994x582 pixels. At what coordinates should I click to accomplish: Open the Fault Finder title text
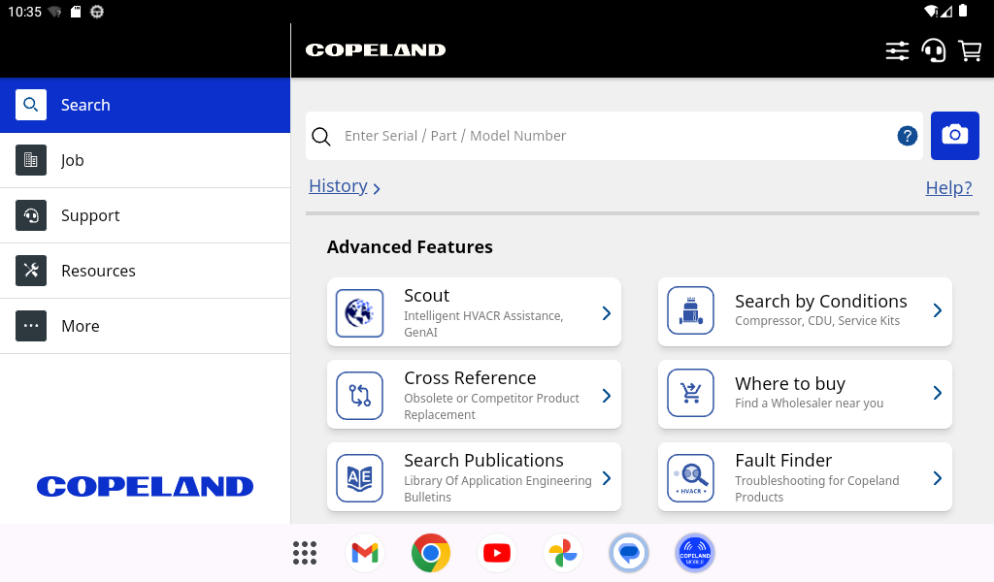(783, 461)
